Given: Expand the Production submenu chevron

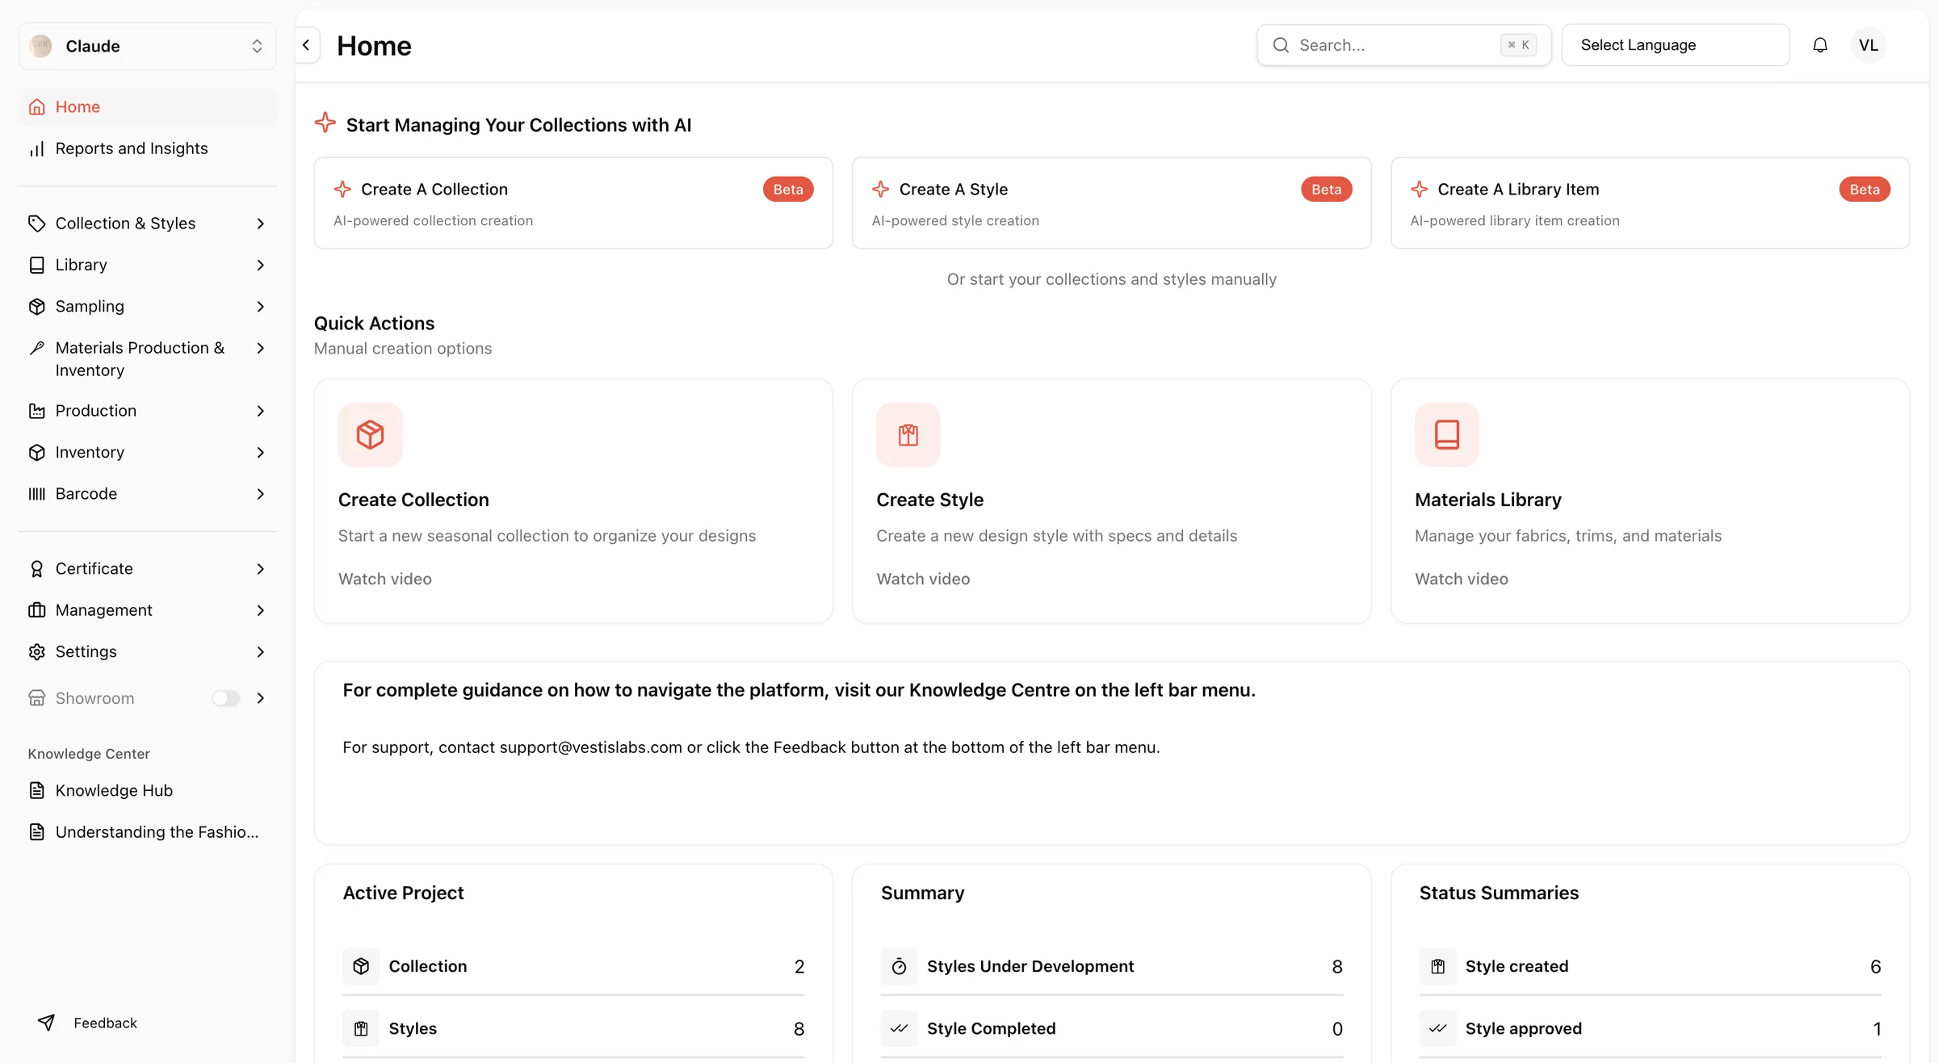Looking at the screenshot, I should coord(260,411).
